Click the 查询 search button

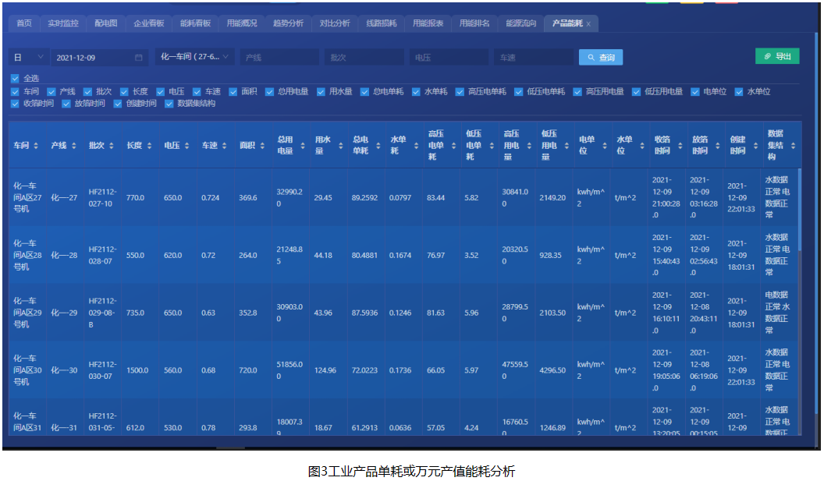[601, 57]
